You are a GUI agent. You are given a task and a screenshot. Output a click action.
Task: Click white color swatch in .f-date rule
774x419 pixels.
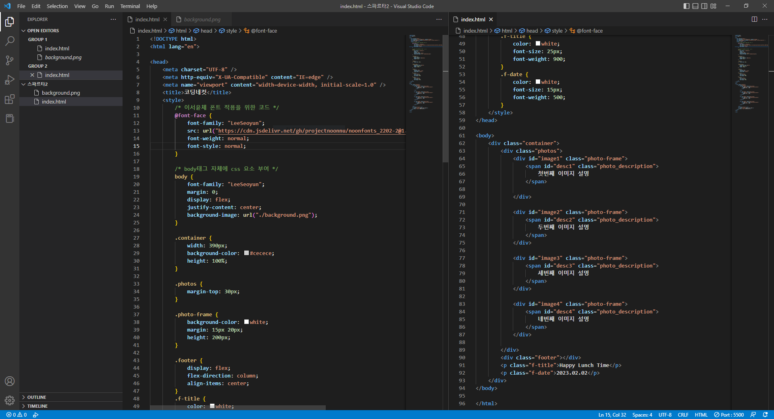click(x=538, y=82)
